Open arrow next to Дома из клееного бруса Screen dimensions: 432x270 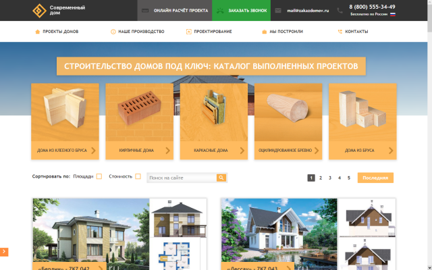pyautogui.click(x=94, y=151)
